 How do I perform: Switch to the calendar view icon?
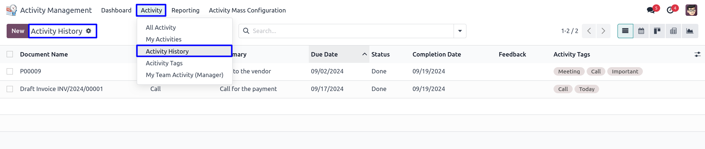pyautogui.click(x=641, y=31)
